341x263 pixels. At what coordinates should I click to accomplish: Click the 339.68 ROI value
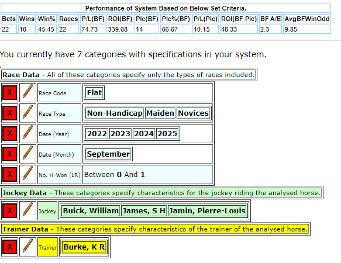(120, 29)
